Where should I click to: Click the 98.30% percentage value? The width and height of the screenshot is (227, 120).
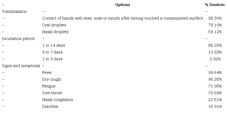point(215,18)
